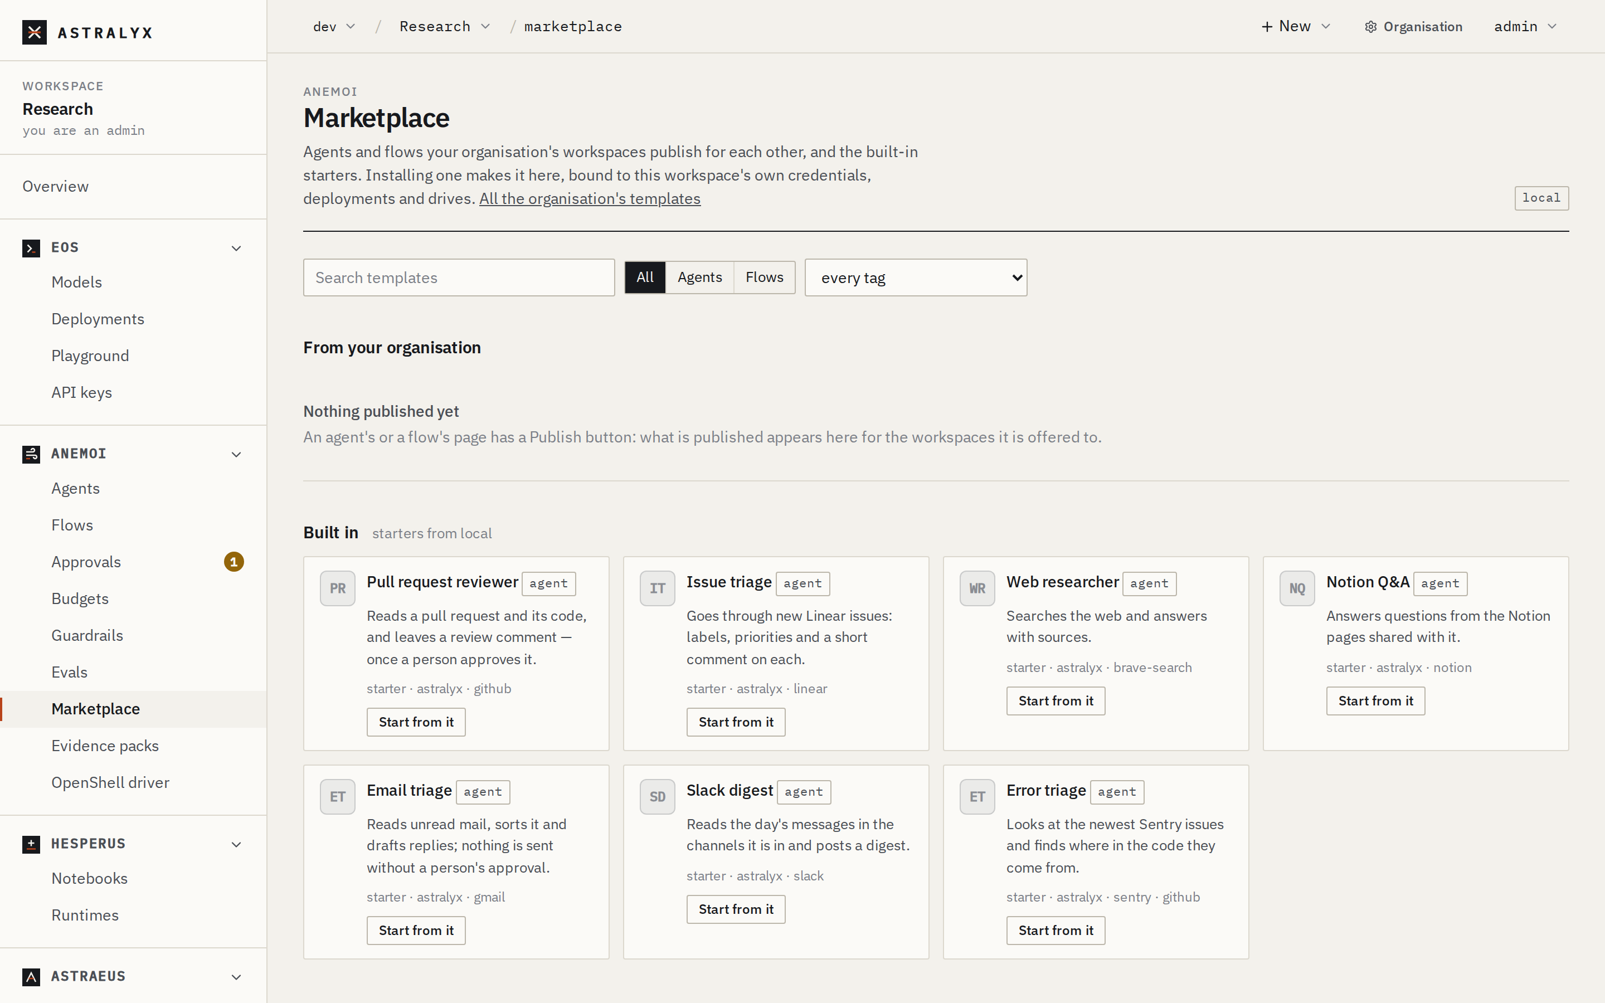Open All the organisation's templates link
This screenshot has height=1003, width=1605.
[x=590, y=198]
